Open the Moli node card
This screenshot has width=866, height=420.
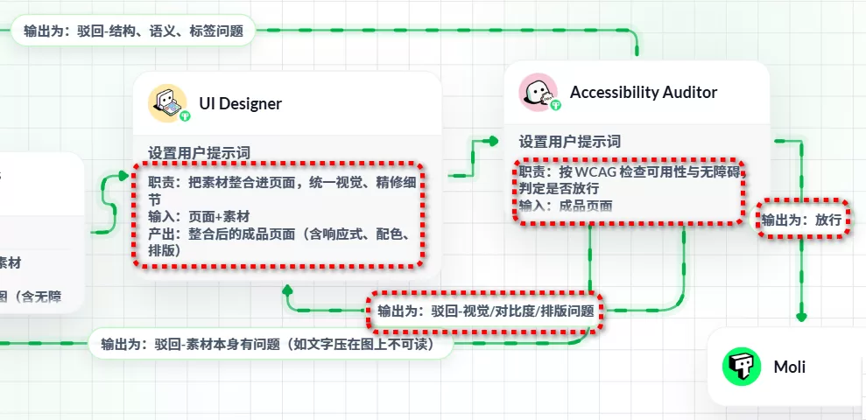click(x=787, y=367)
